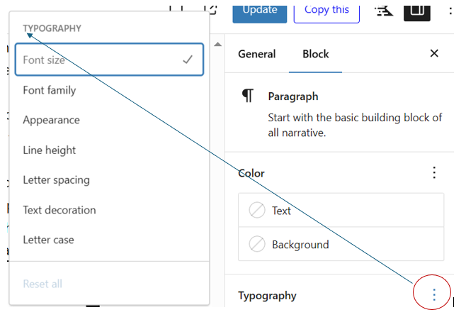Click the Astra customizer icon in toolbar

tap(385, 10)
